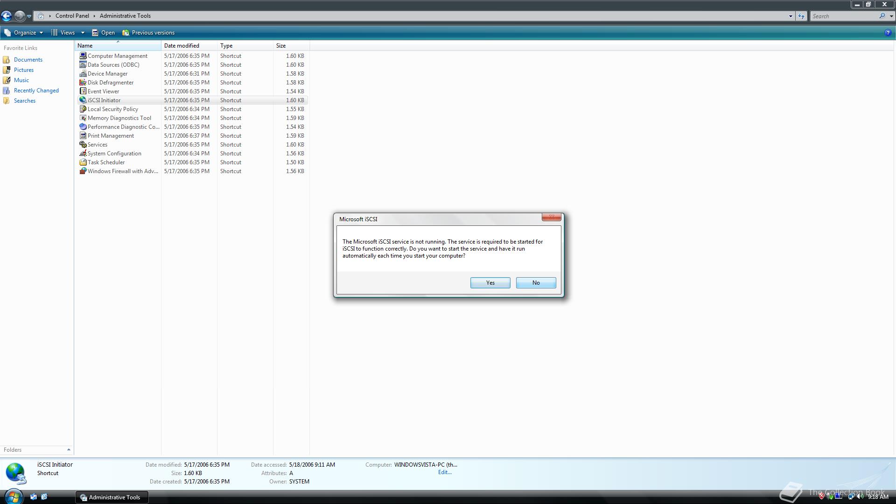The height and width of the screenshot is (504, 896).
Task: Click the Views toolbar button
Action: point(63,33)
